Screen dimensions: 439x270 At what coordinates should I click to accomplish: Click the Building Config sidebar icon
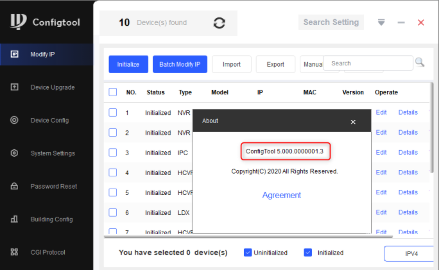click(x=14, y=219)
